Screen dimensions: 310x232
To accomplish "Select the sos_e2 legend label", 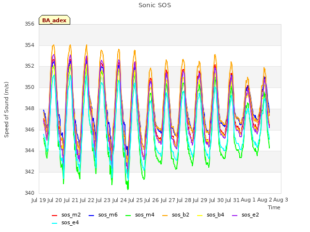I will coord(250,215).
